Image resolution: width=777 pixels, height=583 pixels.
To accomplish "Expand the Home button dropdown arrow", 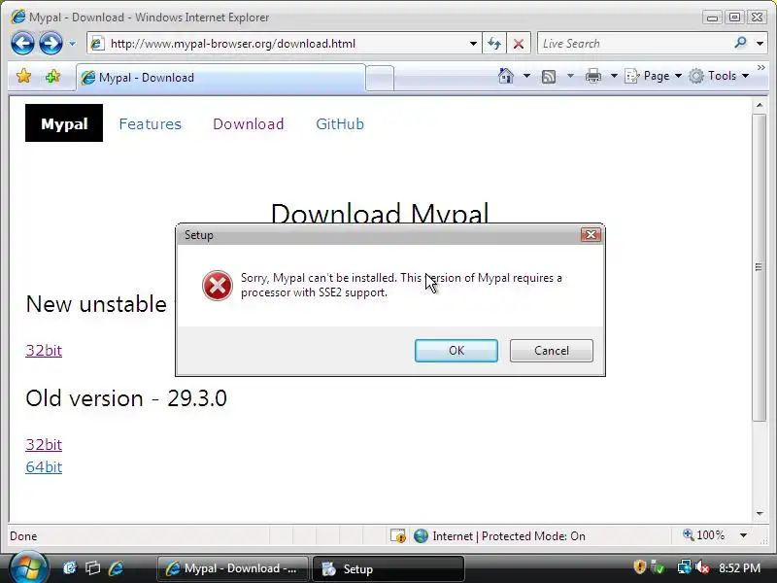I will [x=526, y=76].
